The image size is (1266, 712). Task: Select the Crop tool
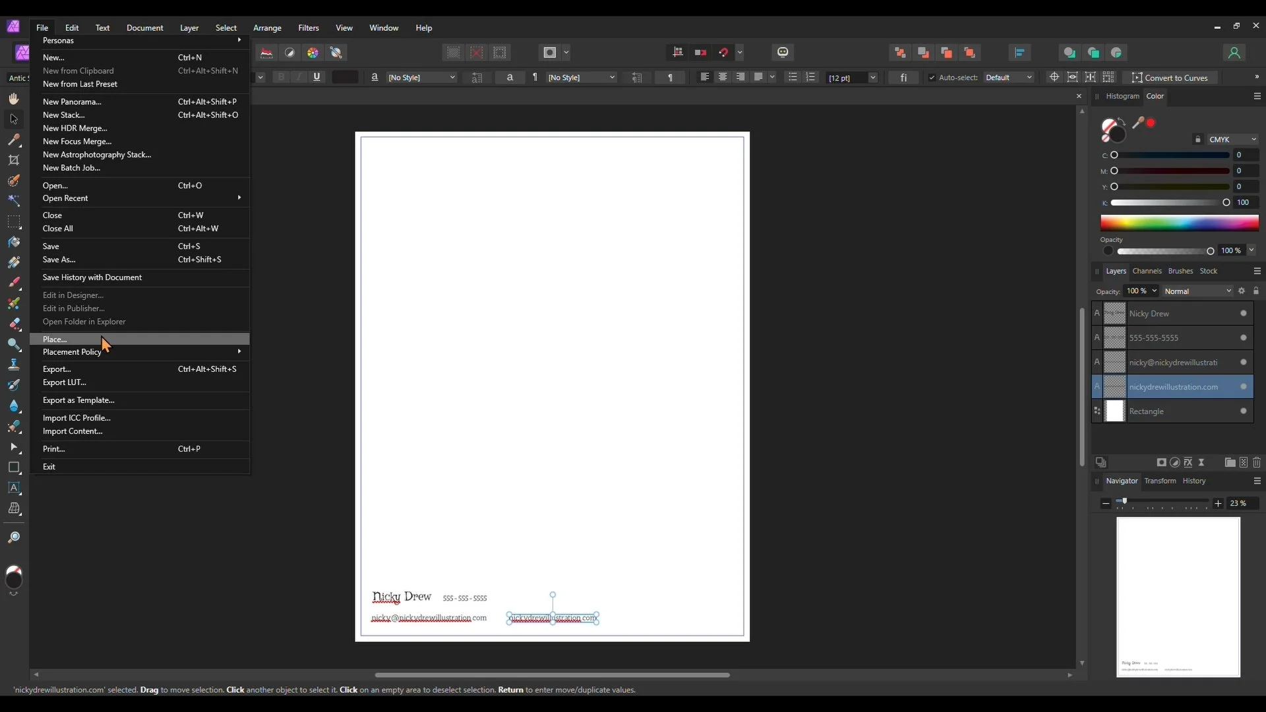(14, 160)
